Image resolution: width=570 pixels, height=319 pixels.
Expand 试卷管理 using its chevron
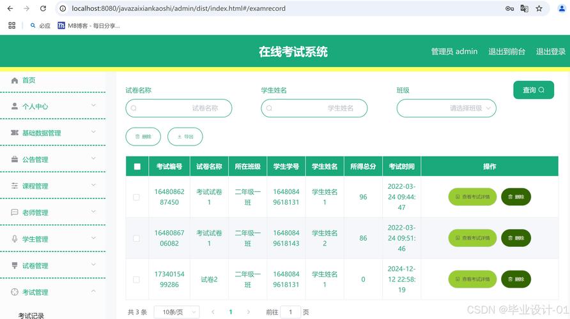(x=93, y=264)
